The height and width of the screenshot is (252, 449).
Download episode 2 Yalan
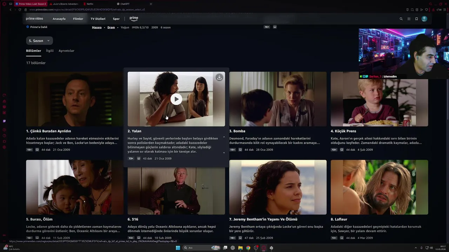[219, 77]
